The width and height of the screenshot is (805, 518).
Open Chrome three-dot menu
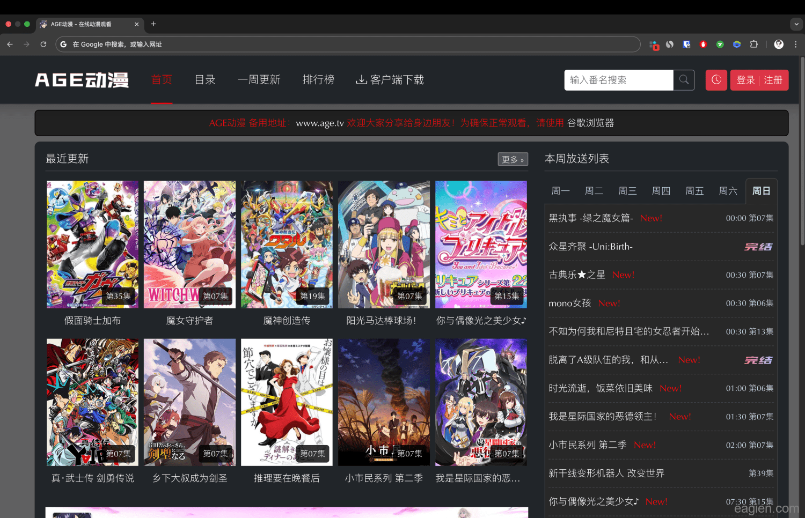click(x=795, y=45)
